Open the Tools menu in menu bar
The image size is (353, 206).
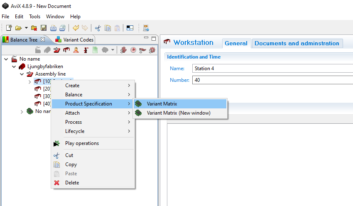pos(34,17)
